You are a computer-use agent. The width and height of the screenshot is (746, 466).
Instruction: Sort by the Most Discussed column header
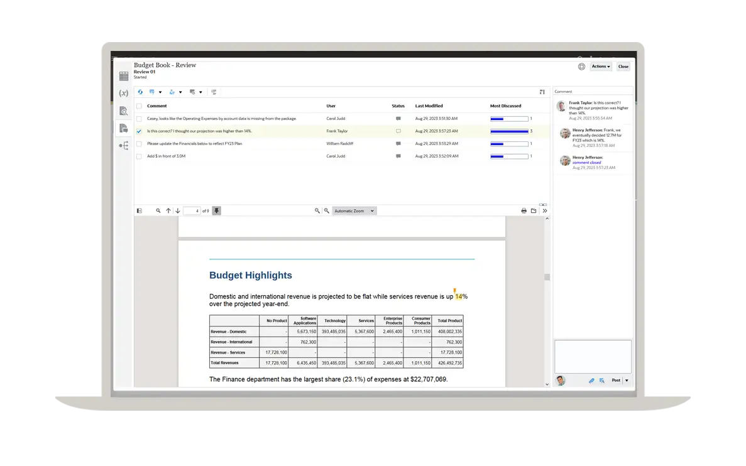[505, 106]
